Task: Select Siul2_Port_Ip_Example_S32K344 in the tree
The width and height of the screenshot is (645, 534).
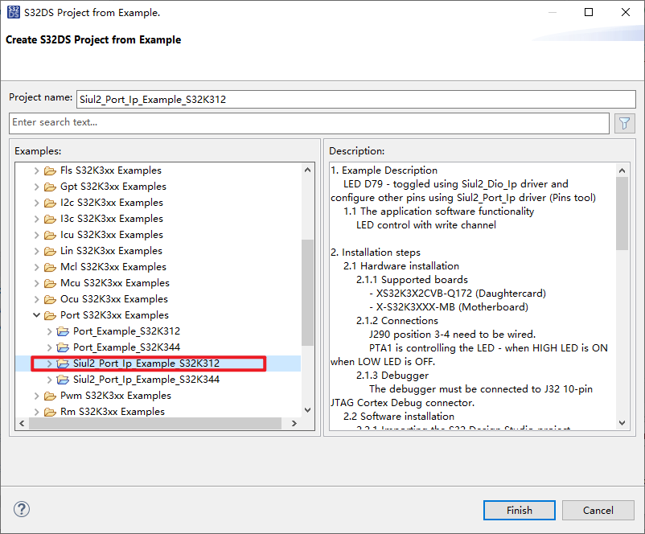Action: click(x=146, y=380)
